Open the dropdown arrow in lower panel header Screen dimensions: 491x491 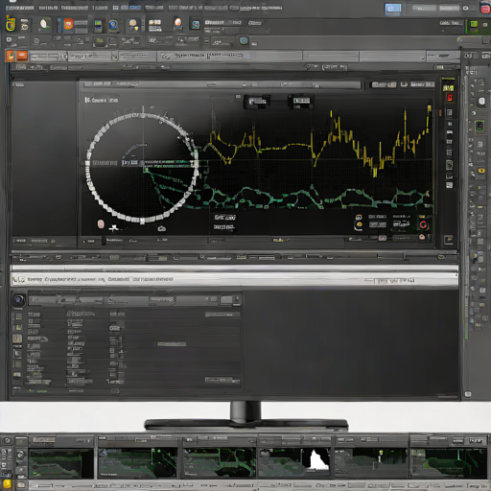pos(237,298)
